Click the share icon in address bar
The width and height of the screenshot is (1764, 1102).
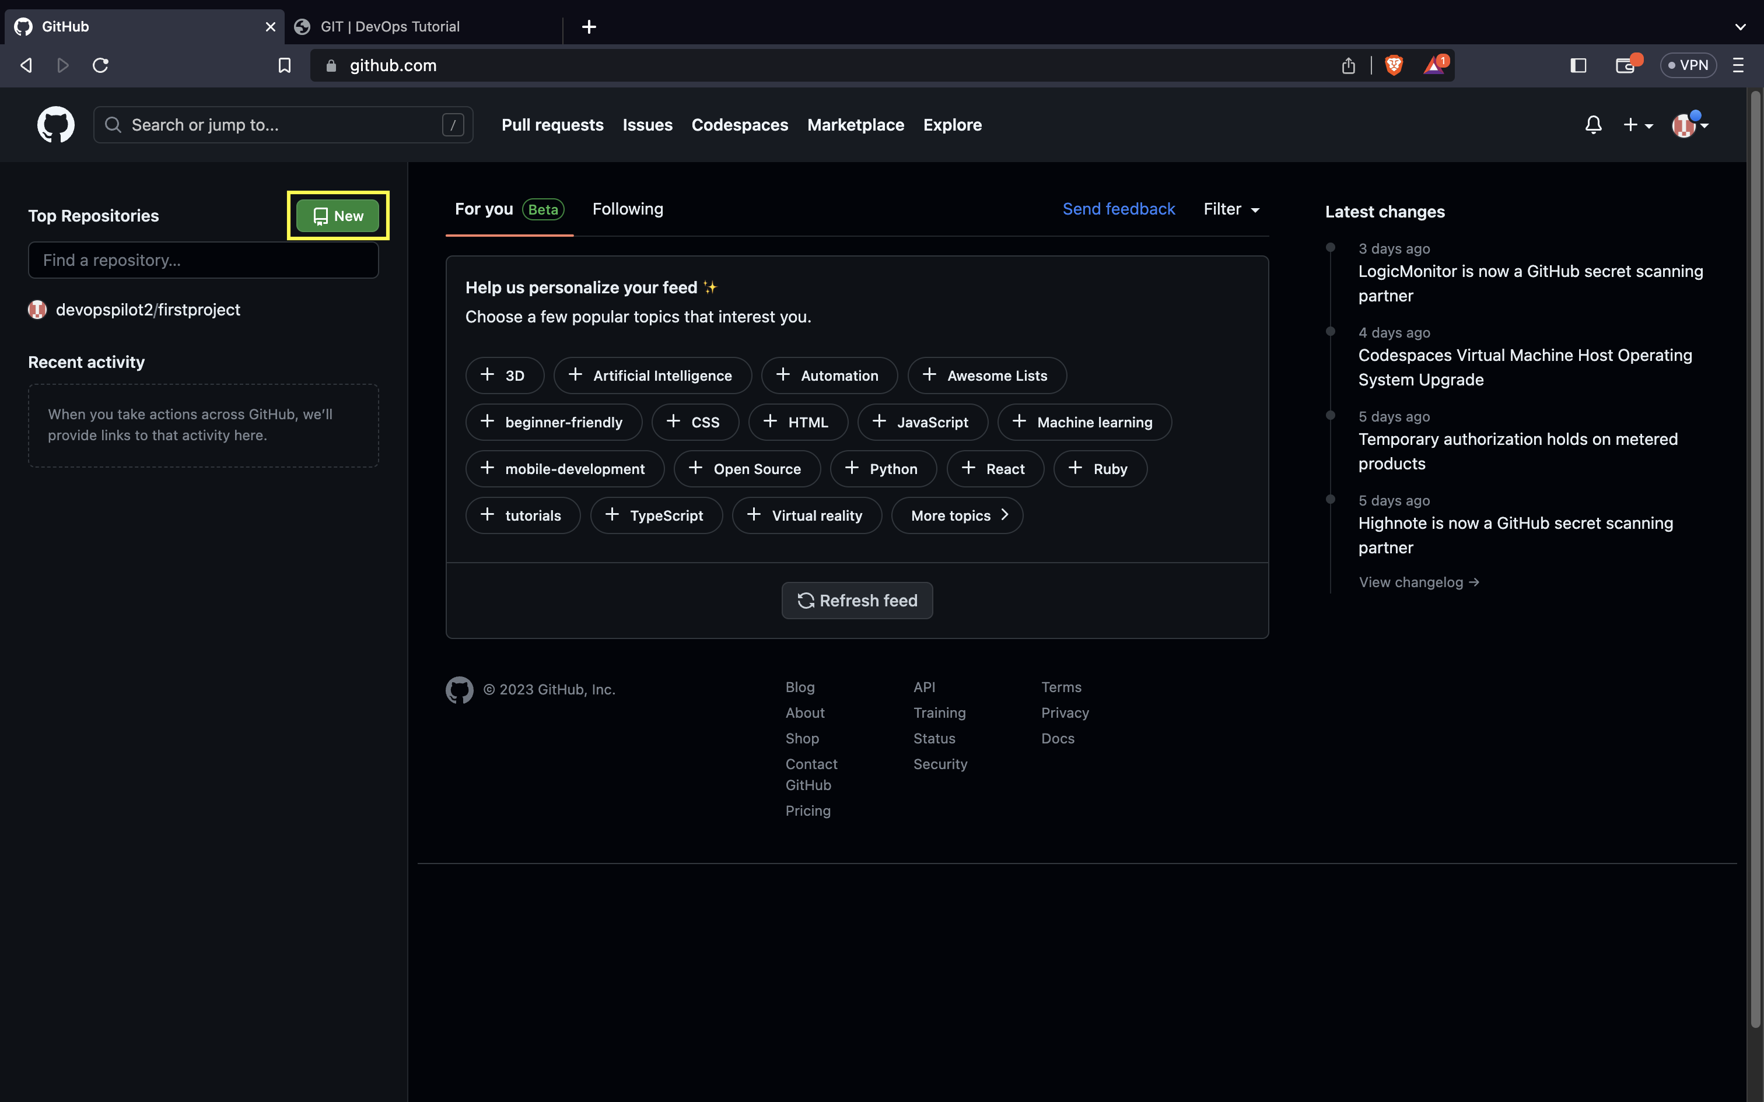click(1349, 65)
